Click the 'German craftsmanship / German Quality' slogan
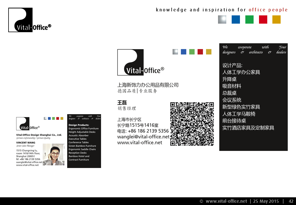 [x=33, y=138]
